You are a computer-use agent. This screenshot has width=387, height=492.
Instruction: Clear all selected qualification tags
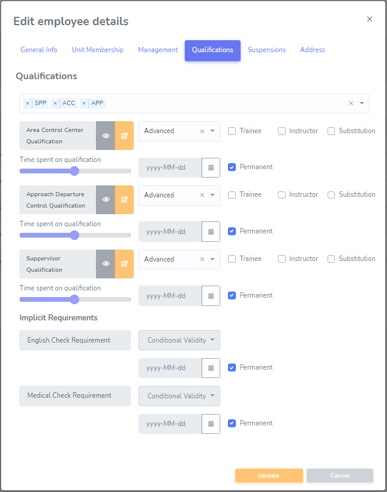pyautogui.click(x=351, y=103)
